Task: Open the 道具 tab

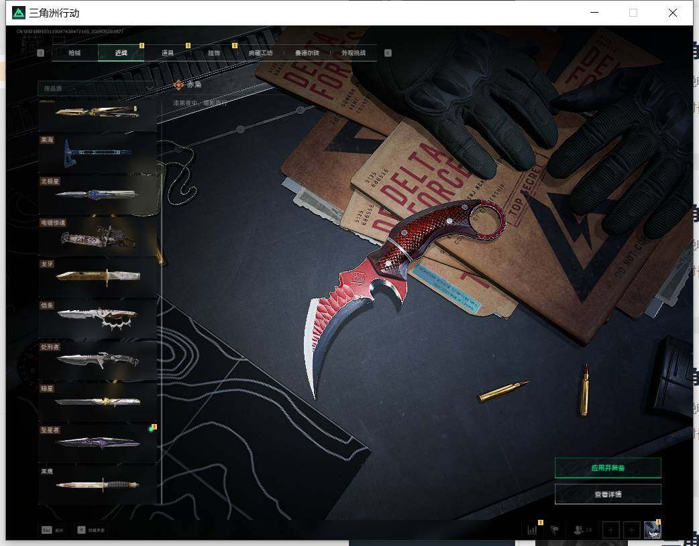Action: [167, 52]
